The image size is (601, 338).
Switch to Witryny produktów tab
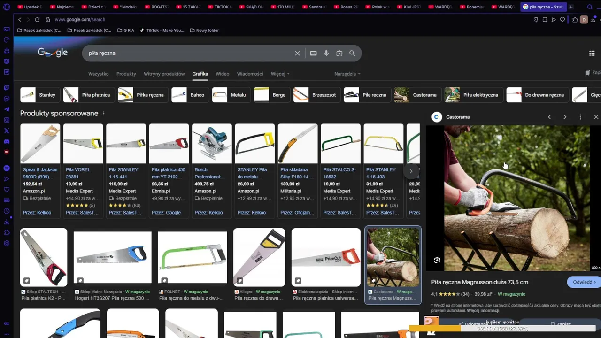pos(164,74)
